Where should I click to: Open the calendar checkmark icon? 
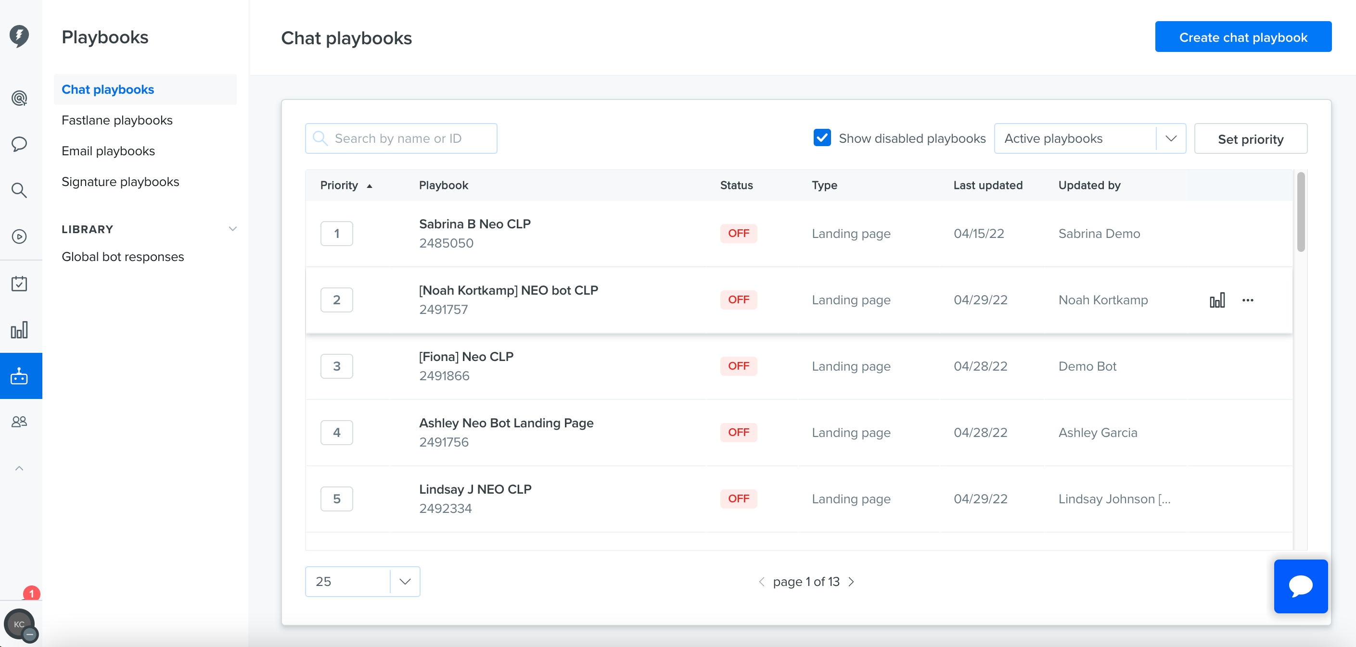19,284
